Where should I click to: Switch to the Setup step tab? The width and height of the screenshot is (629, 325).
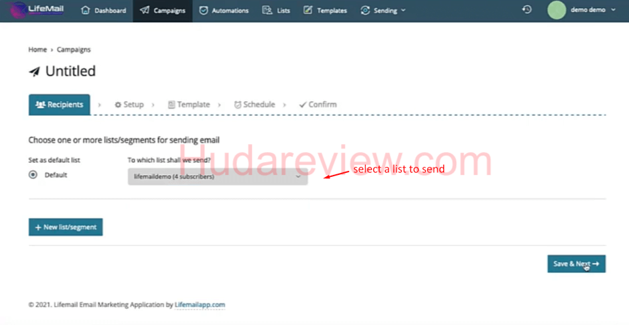pyautogui.click(x=129, y=105)
